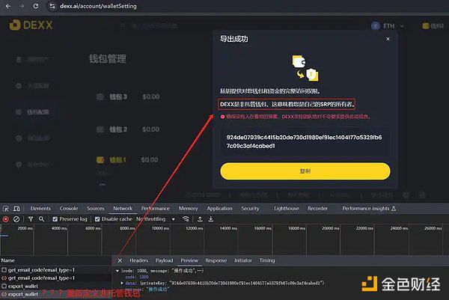The image size is (449, 300).
Task: Collapse the root JSON response object
Action: tap(117, 271)
